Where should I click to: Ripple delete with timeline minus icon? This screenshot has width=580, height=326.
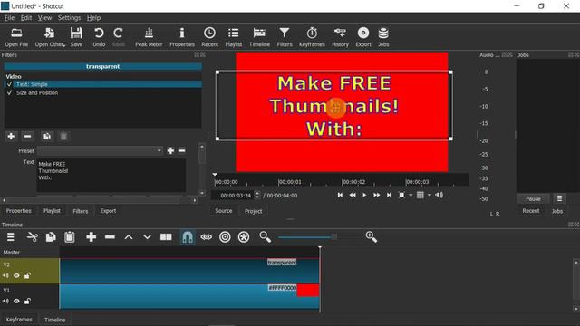(x=110, y=237)
